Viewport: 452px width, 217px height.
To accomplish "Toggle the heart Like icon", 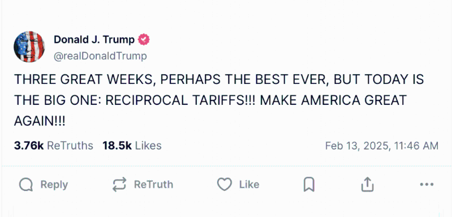I will (224, 185).
